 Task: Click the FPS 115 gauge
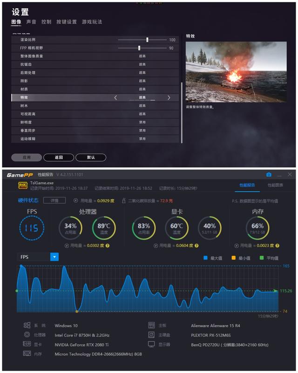pyautogui.click(x=32, y=228)
